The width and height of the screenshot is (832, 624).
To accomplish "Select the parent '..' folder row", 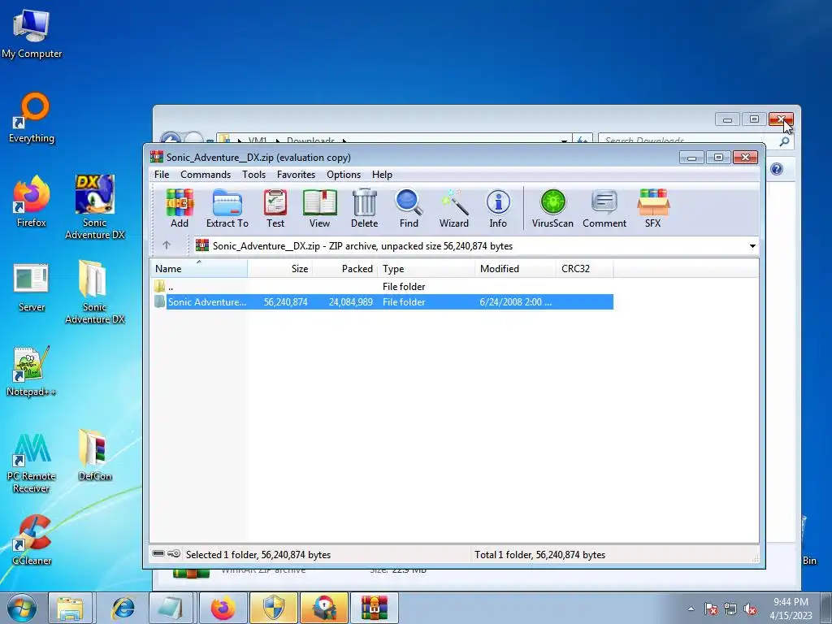I will (x=382, y=287).
